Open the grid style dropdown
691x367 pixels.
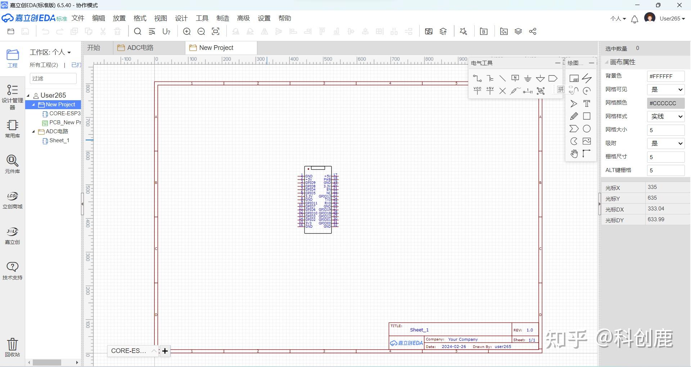[666, 116]
